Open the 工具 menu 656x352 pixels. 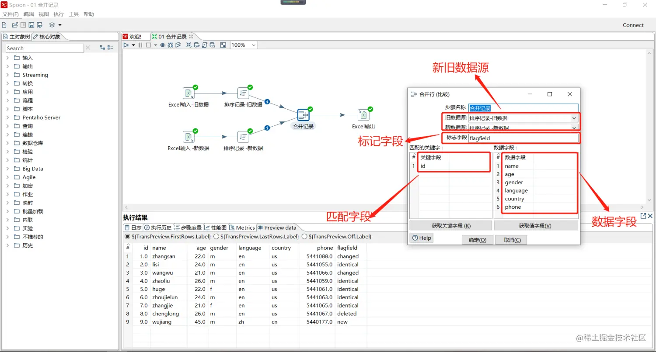(x=74, y=14)
